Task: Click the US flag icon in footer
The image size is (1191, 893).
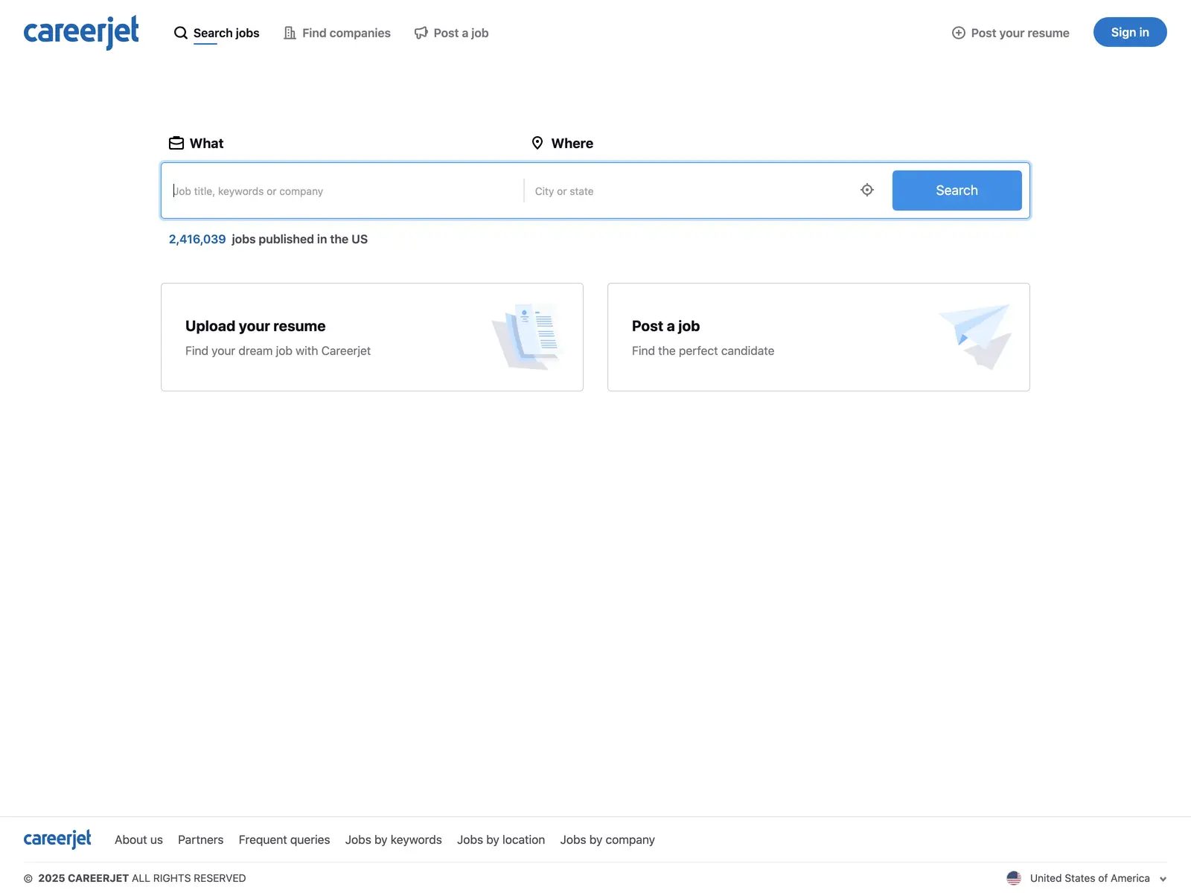Action: point(1014,878)
